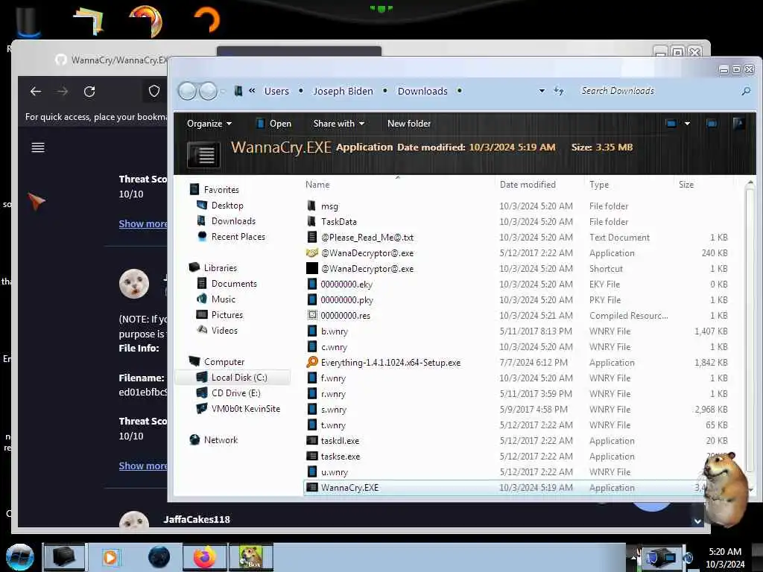
Task: Open the Windows Start orb
Action: click(19, 557)
